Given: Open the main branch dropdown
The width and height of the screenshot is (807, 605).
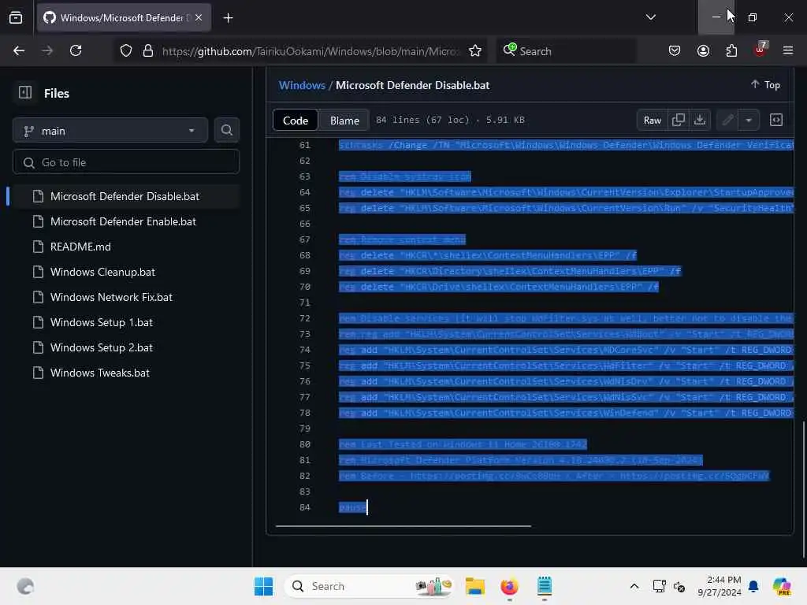Looking at the screenshot, I should coord(110,131).
